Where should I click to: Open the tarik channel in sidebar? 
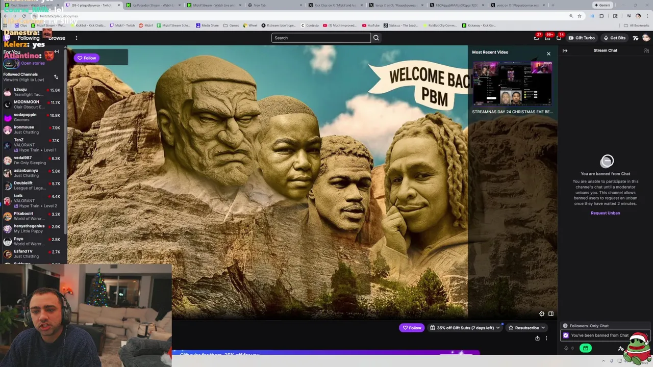pyautogui.click(x=33, y=200)
